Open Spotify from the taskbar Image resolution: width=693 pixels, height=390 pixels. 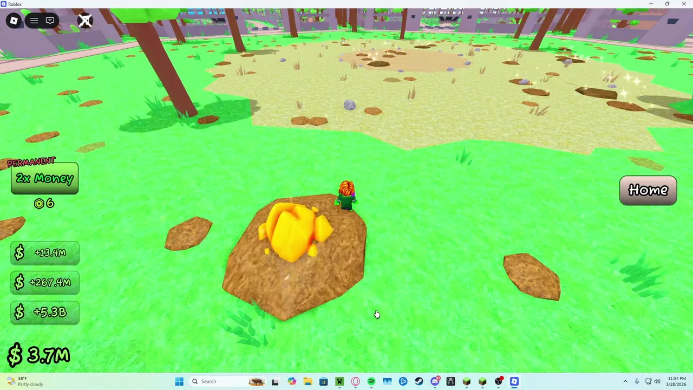pyautogui.click(x=371, y=381)
